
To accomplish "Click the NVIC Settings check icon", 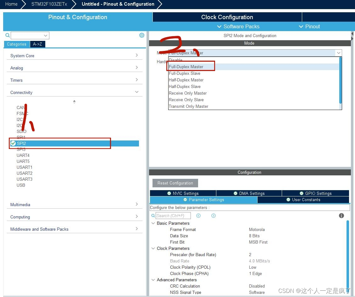I will 169,193.
